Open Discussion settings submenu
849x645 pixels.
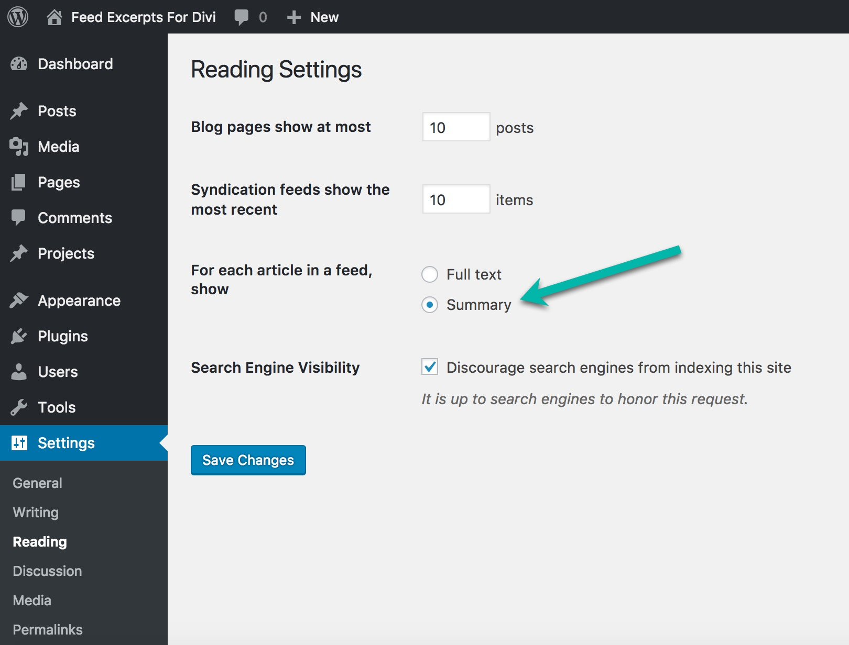47,571
